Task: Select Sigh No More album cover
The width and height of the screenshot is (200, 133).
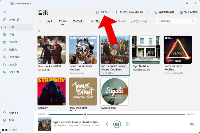Action: [146, 50]
